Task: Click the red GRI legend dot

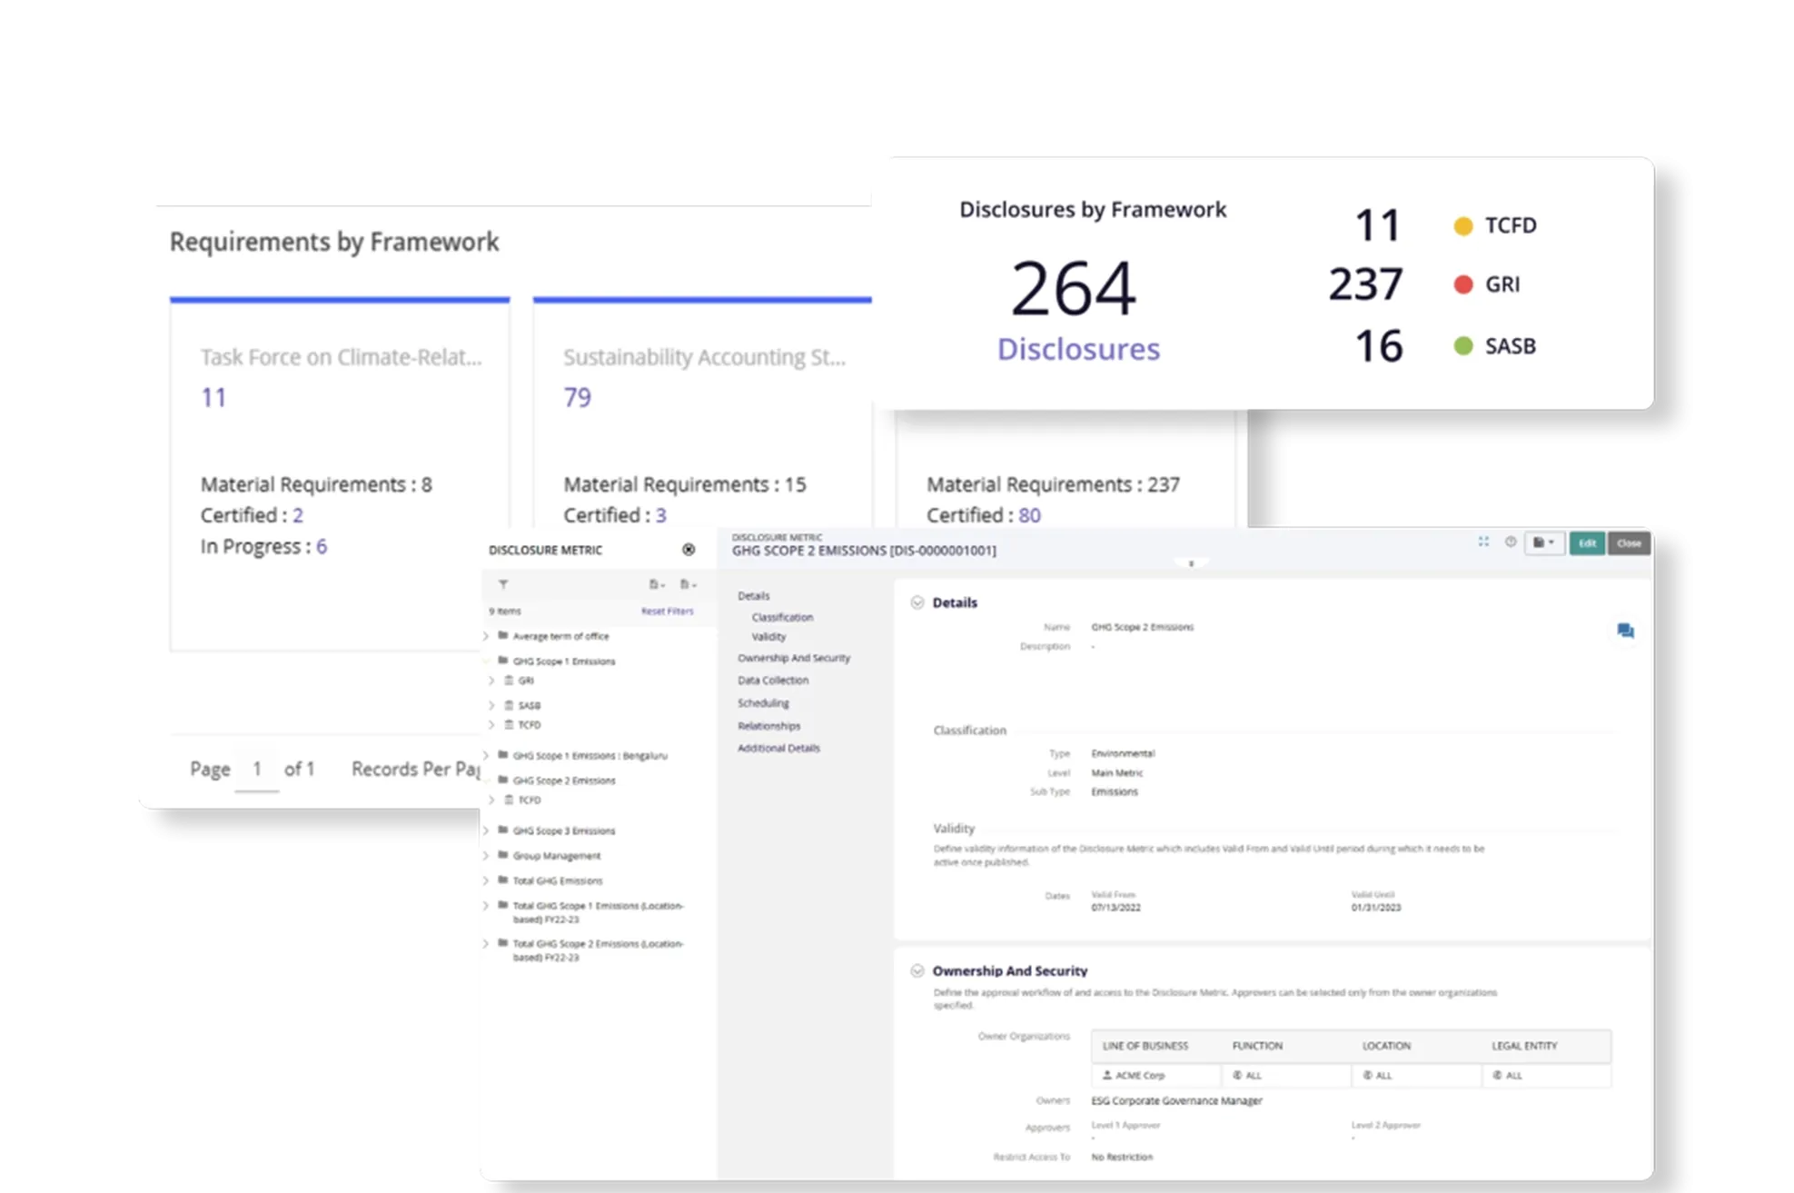Action: point(1462,284)
